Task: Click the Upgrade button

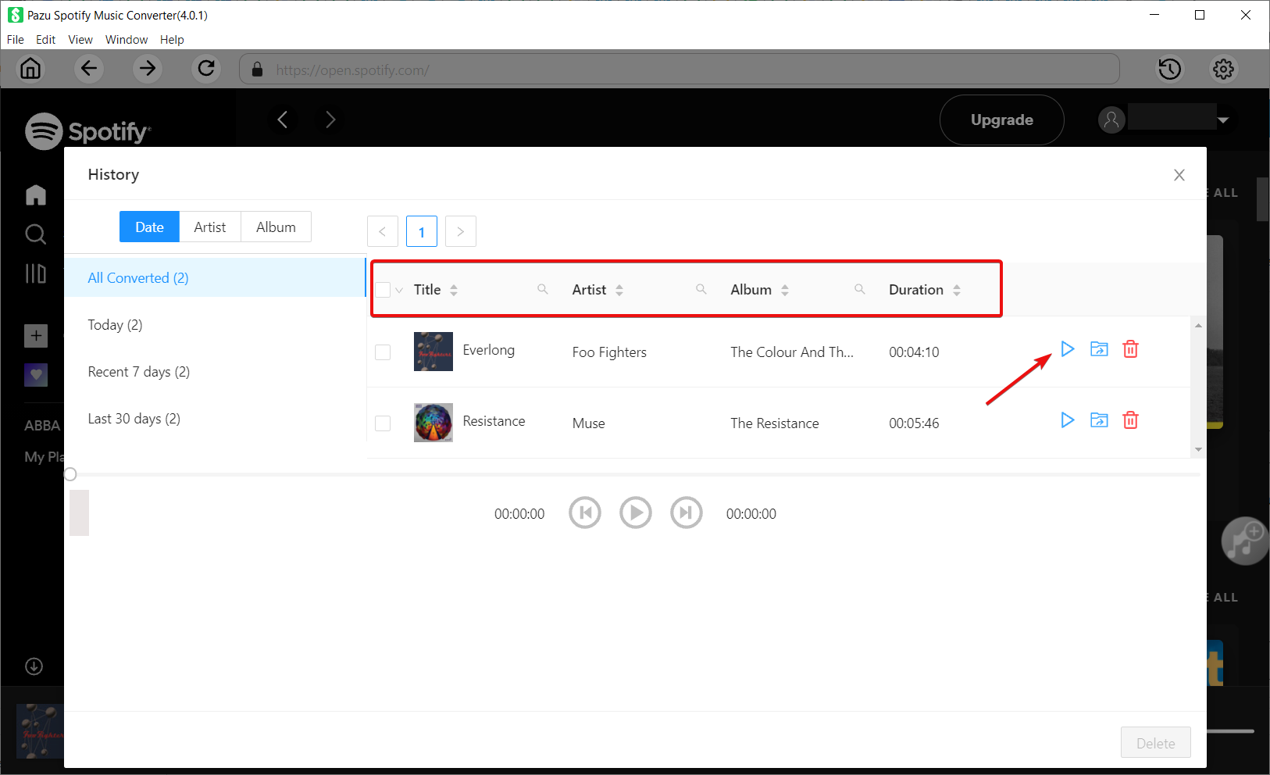Action: click(1002, 120)
